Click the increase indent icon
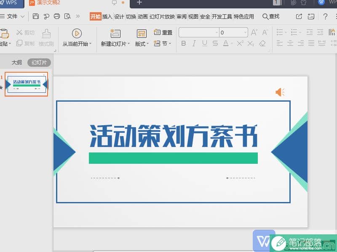 [x=320, y=32]
